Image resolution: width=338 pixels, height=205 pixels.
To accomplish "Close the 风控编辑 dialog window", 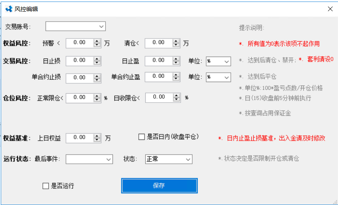I will pos(330,9).
